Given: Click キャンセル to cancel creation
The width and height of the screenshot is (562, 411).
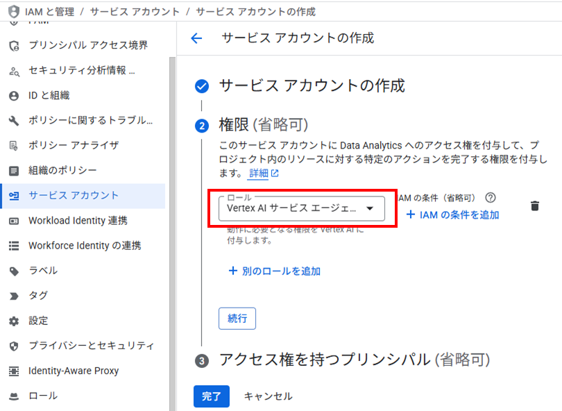Looking at the screenshot, I should [x=268, y=396].
